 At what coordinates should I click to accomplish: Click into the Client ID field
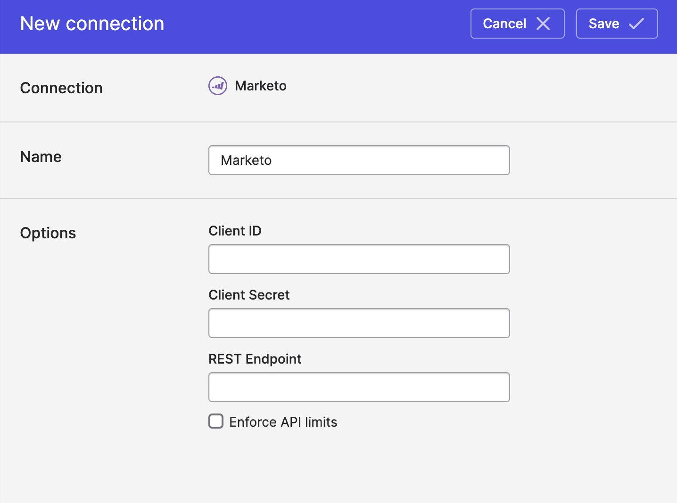point(359,259)
